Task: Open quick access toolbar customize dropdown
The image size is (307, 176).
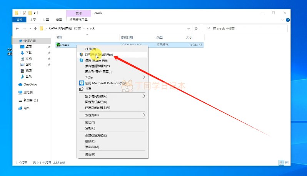Action: click(35, 13)
